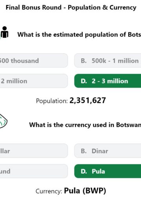Click the 'B.' letter on Dinar option
Image resolution: width=141 pixels, height=197 pixels.
pyautogui.click(x=84, y=151)
